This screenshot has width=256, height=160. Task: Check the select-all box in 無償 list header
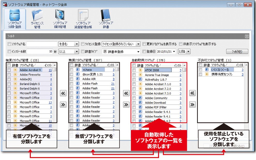71,65
